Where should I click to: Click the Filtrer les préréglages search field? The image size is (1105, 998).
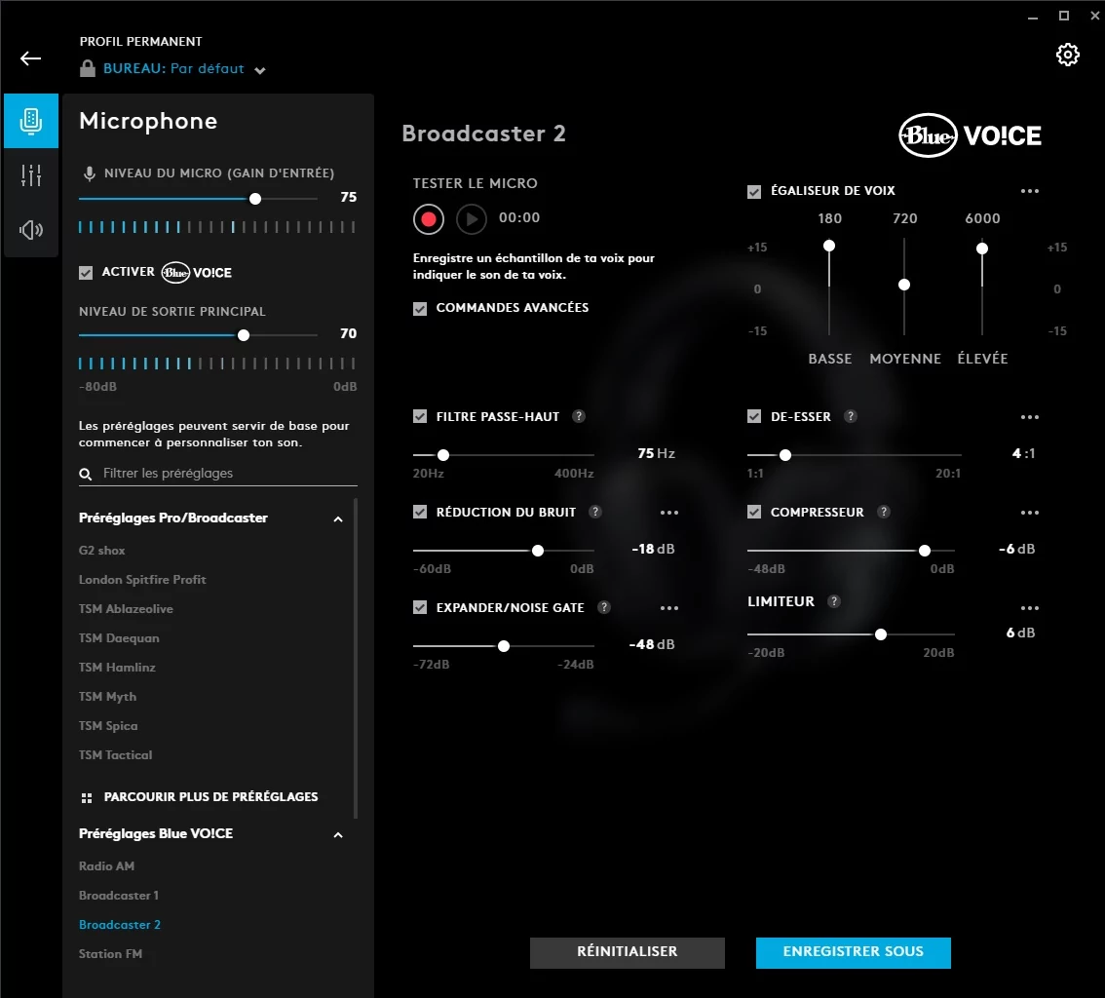(x=217, y=474)
